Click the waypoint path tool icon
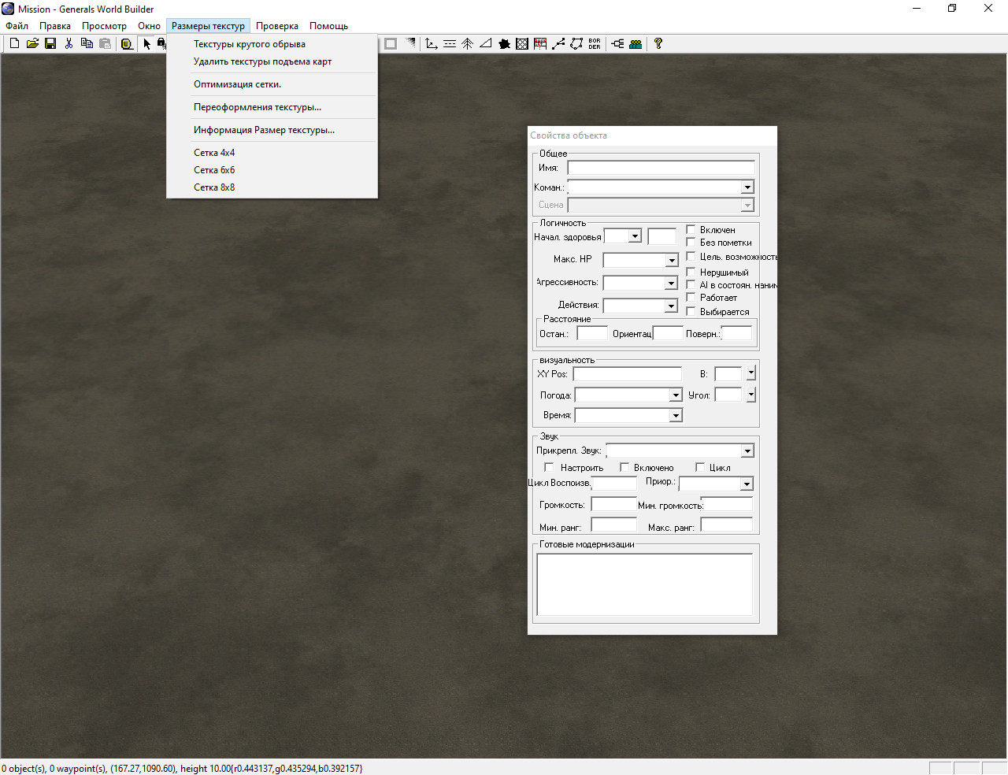 (558, 44)
